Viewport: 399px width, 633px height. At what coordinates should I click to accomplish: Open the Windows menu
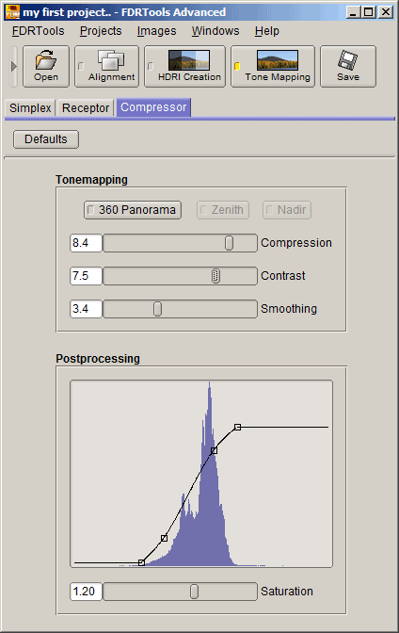tap(215, 31)
